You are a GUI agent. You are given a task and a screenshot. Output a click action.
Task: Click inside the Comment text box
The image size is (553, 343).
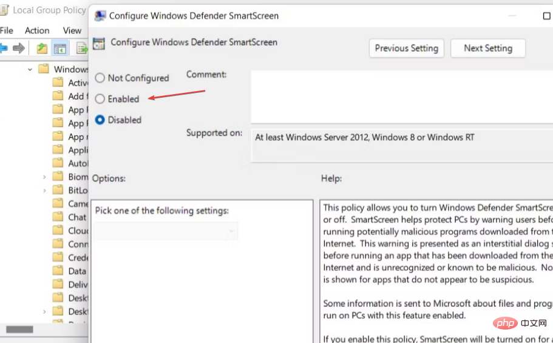pyautogui.click(x=402, y=97)
